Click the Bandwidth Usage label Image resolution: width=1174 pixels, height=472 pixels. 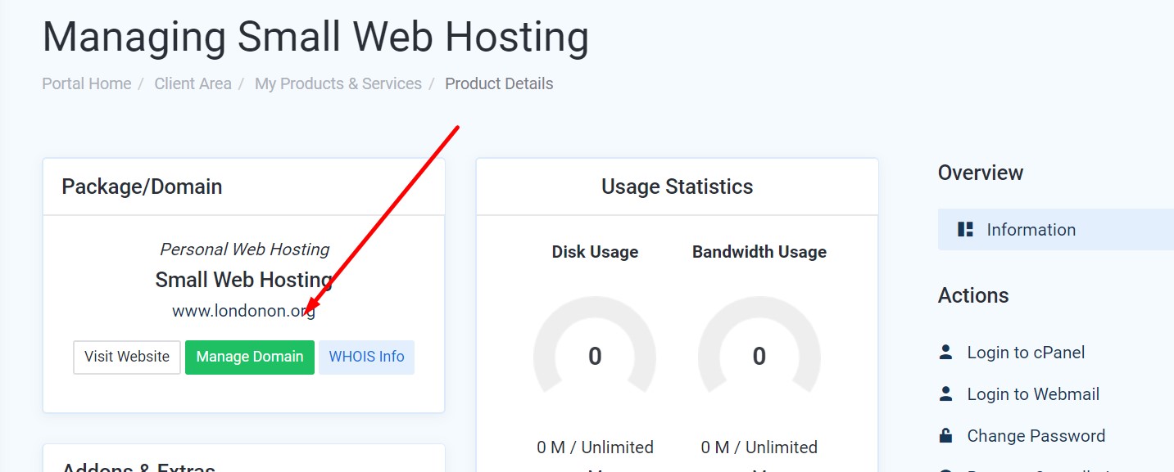click(759, 252)
